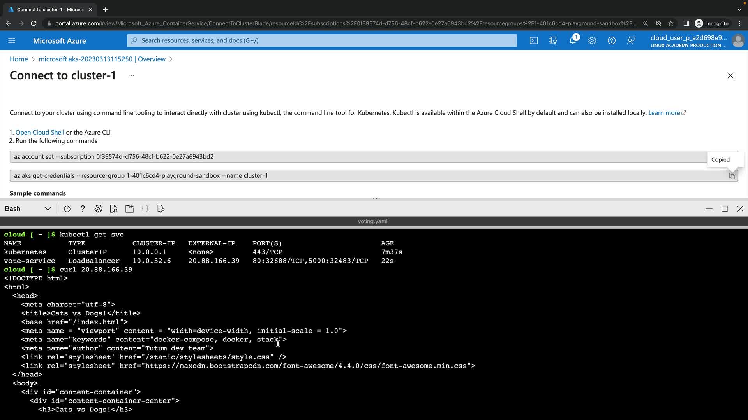This screenshot has height=420, width=748.
Task: Open the Cloud Shell settings gear
Action: pos(98,209)
